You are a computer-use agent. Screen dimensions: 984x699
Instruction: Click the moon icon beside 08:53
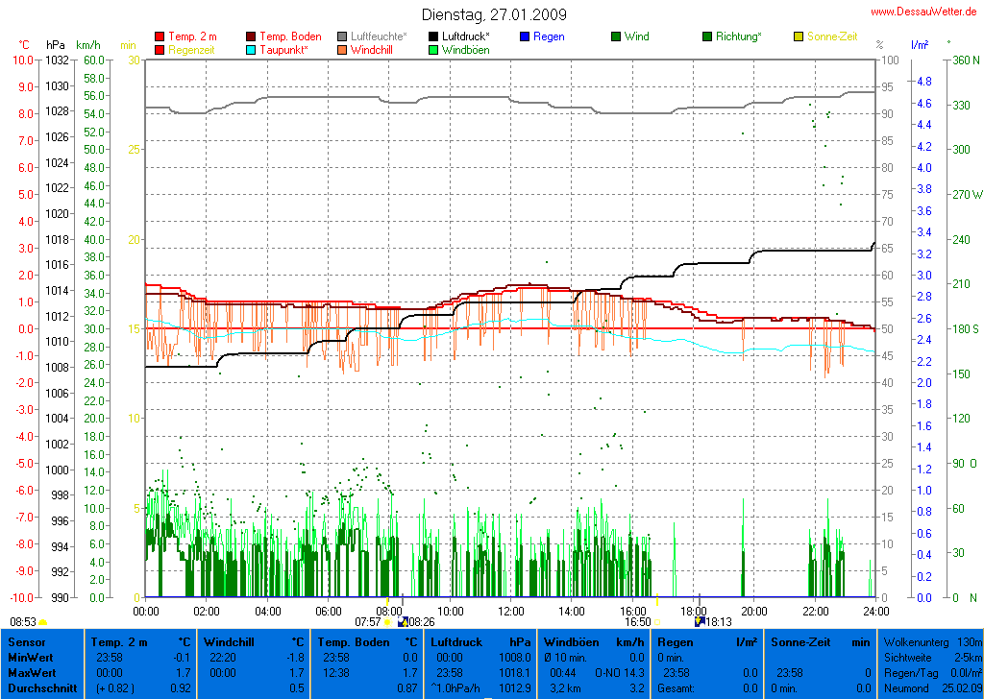(43, 622)
